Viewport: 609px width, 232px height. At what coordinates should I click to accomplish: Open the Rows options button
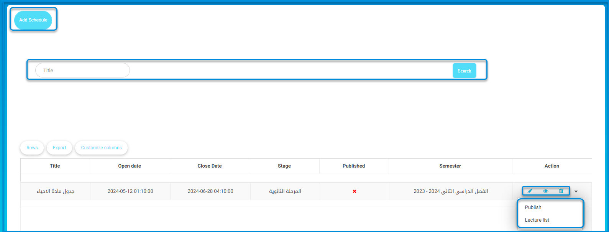click(x=32, y=148)
